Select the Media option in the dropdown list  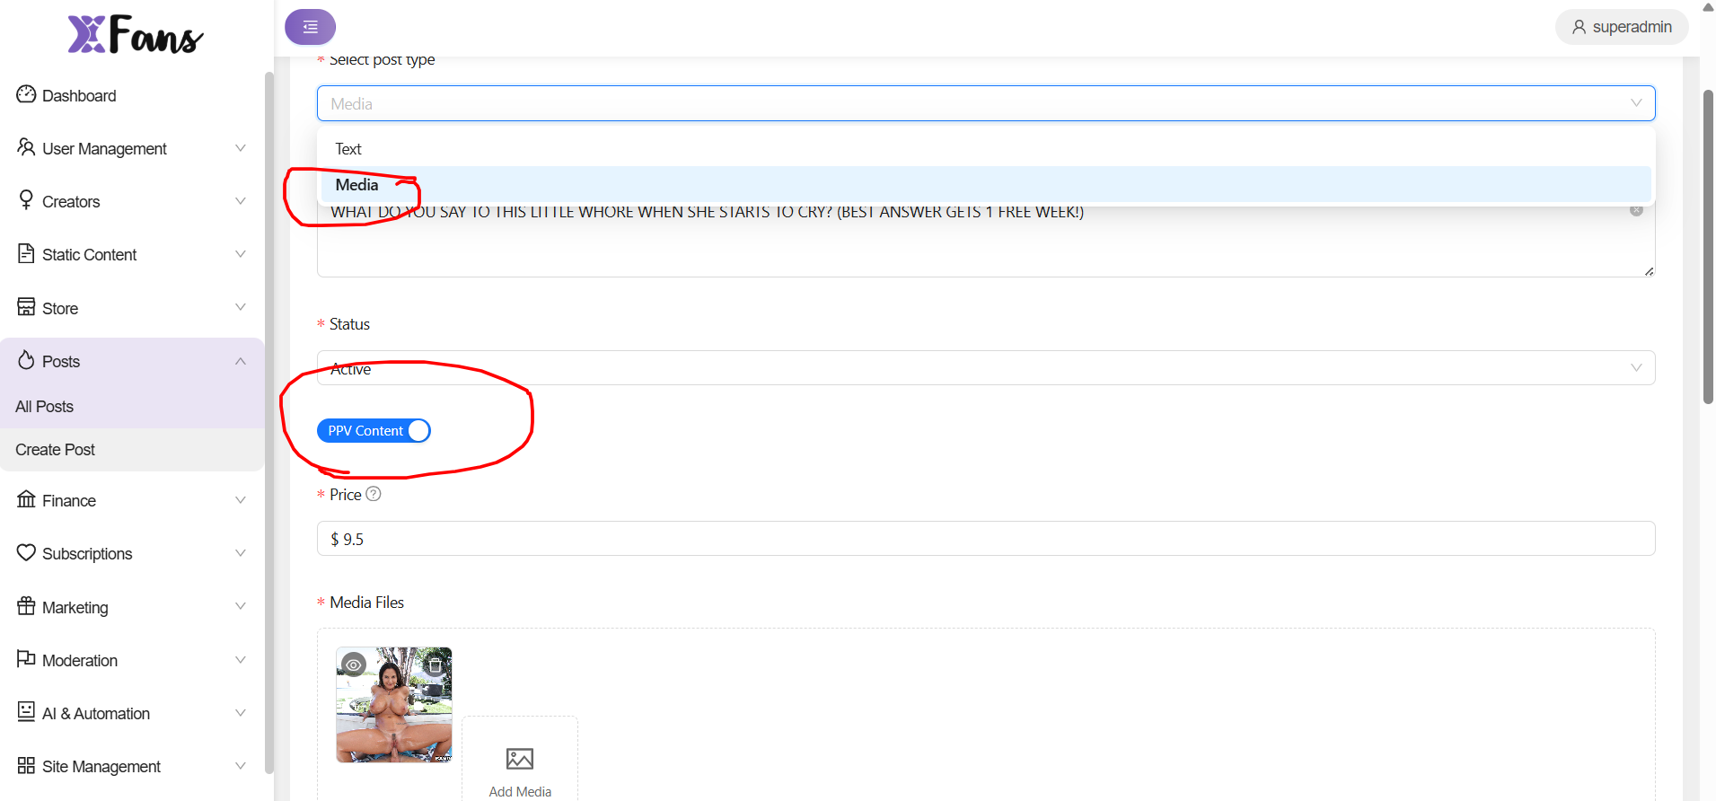[x=357, y=185]
